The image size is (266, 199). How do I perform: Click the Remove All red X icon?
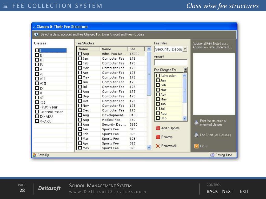tap(158, 146)
